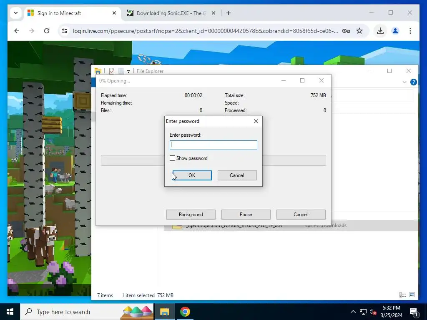Open muted volume icon in tray
This screenshot has height=320, width=427.
click(373, 312)
